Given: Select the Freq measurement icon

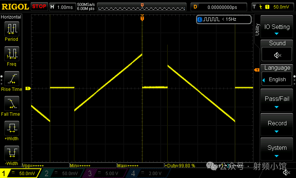Looking at the screenshot, I should [x=11, y=54].
